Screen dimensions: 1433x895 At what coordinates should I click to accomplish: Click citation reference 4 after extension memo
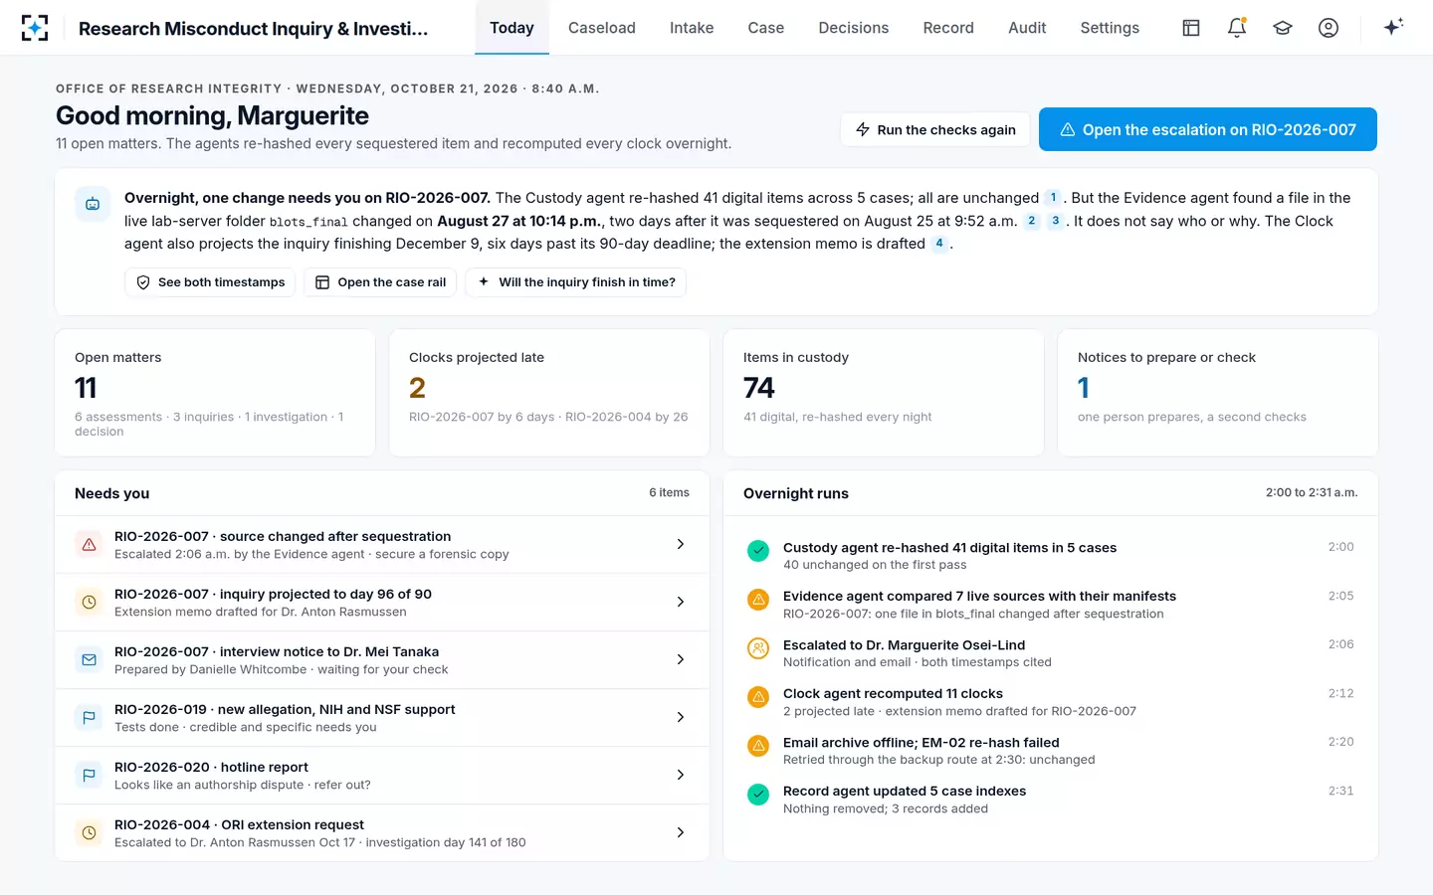pyautogui.click(x=939, y=244)
